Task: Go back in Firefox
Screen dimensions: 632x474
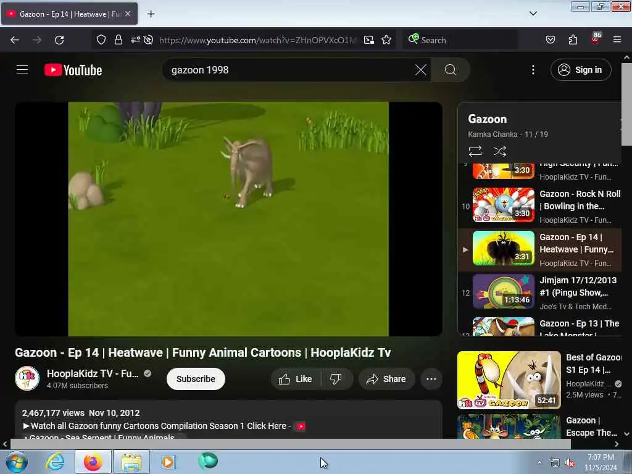Action: (x=15, y=40)
